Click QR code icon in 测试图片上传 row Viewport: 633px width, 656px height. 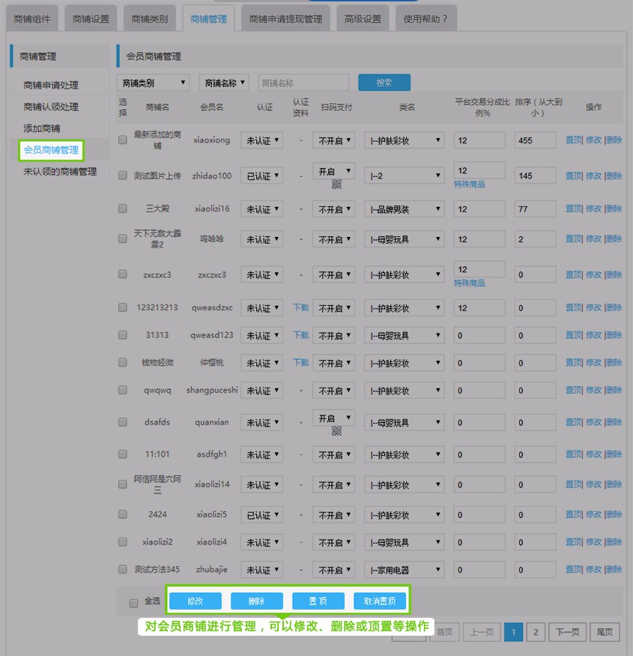pos(336,184)
